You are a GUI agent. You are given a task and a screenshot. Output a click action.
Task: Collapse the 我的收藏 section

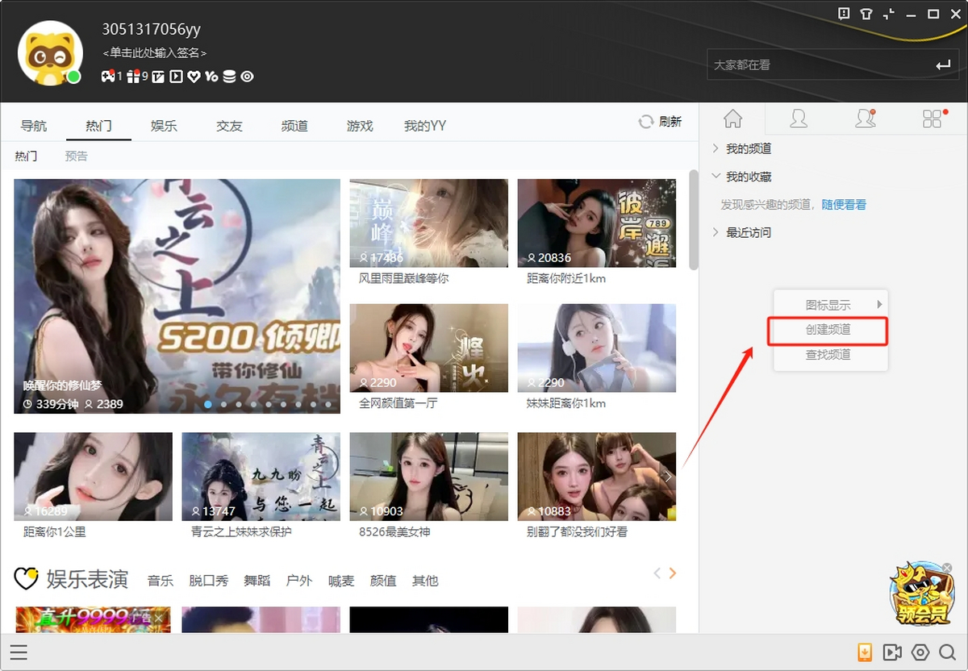[x=742, y=177]
